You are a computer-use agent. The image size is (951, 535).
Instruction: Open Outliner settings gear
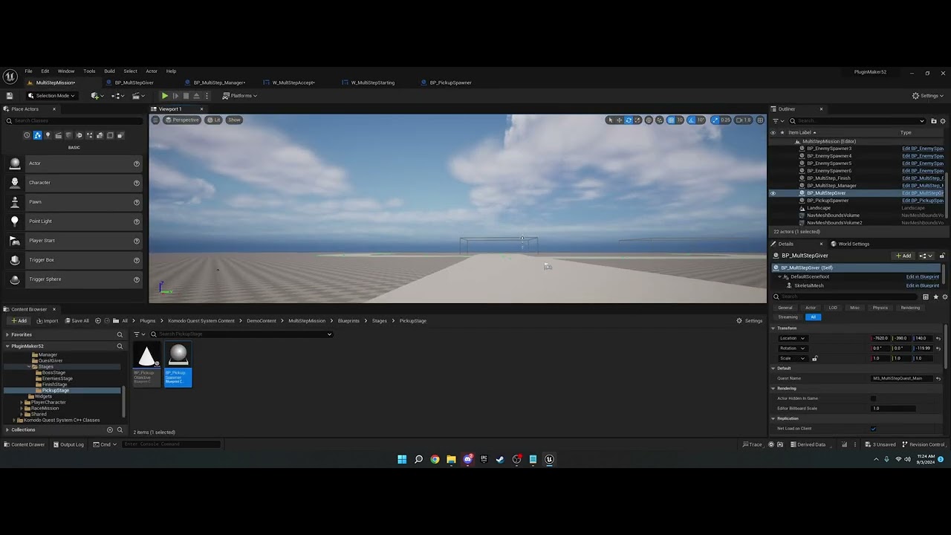(x=943, y=120)
